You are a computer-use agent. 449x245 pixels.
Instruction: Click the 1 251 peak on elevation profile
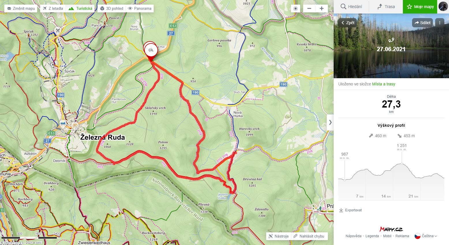402,163
